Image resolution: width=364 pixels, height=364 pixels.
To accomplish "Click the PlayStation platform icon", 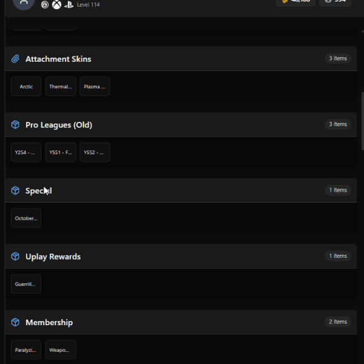I will tap(69, 5).
